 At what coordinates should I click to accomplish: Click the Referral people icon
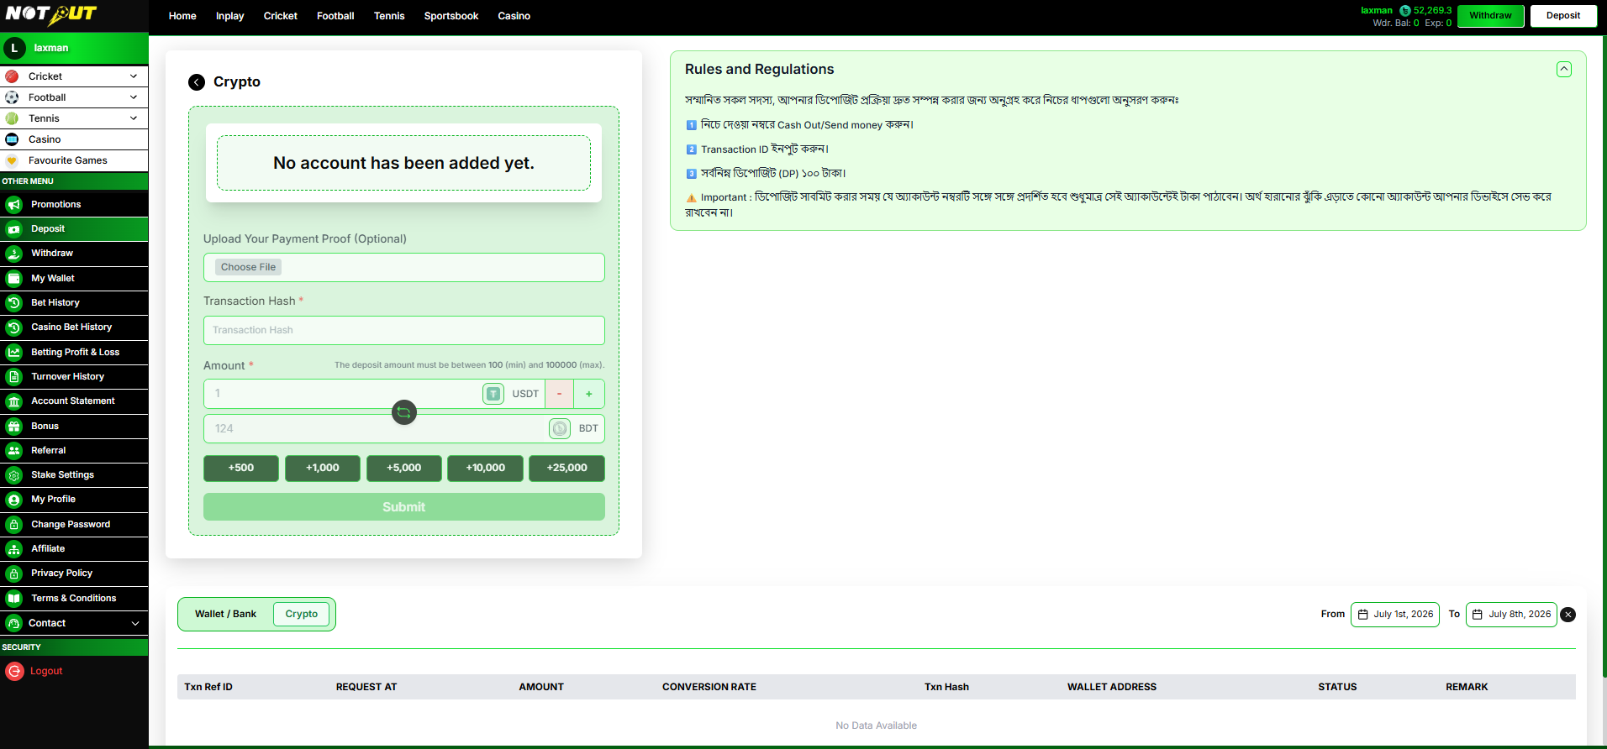point(14,451)
